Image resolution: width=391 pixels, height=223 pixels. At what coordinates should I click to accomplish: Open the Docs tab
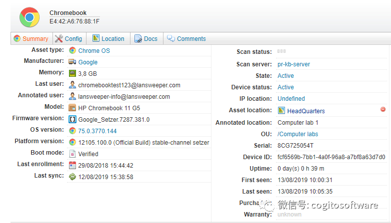click(x=146, y=38)
